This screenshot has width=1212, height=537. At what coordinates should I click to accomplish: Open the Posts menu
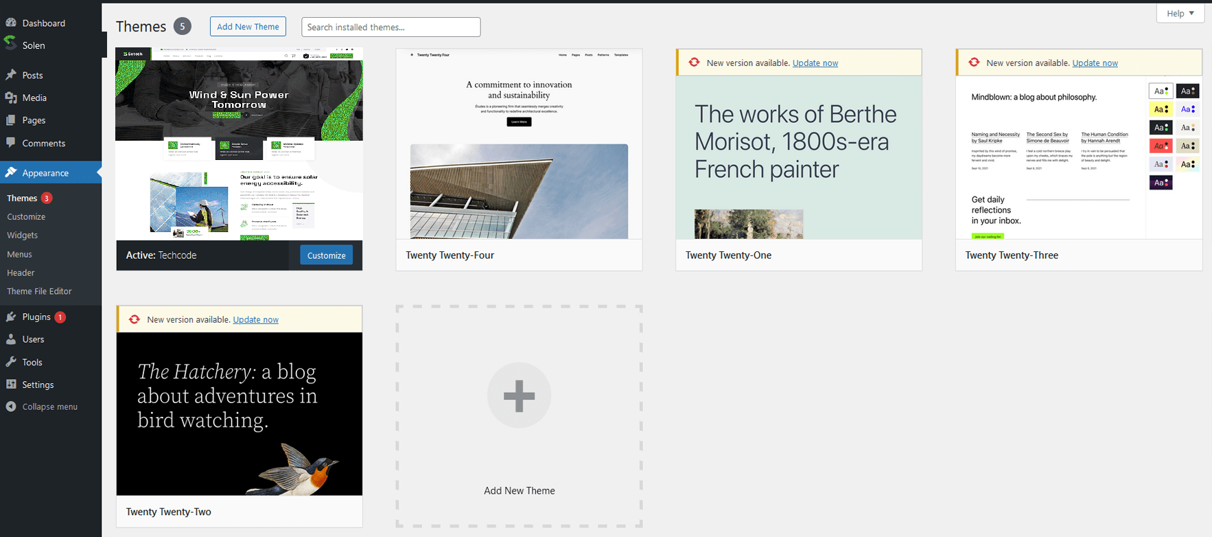[x=32, y=75]
